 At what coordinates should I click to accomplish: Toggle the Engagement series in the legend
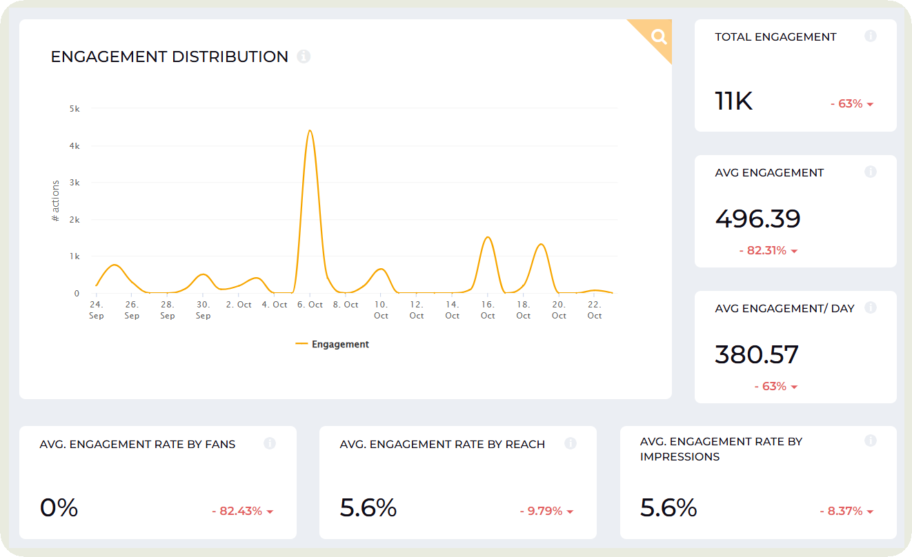(332, 343)
